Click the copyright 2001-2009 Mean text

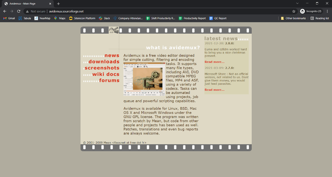[x=115, y=143]
